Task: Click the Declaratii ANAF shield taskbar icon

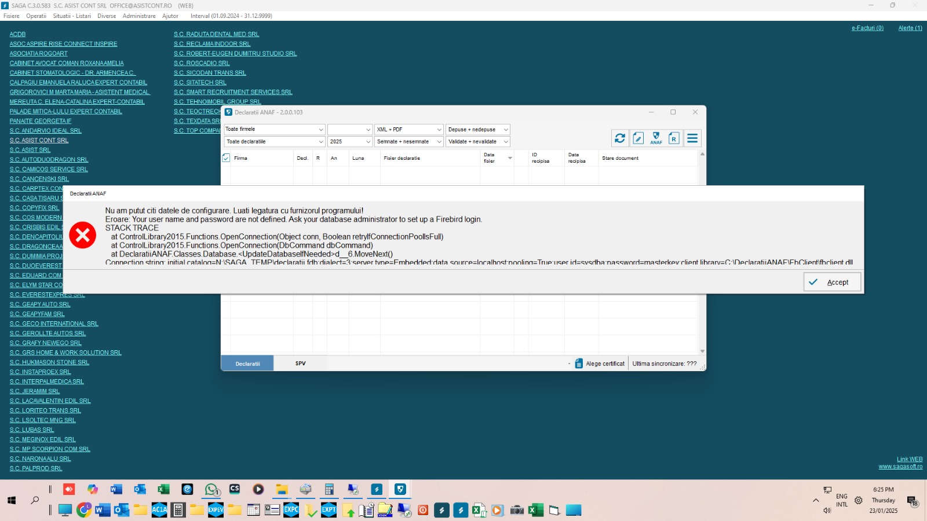Action: pos(400,489)
